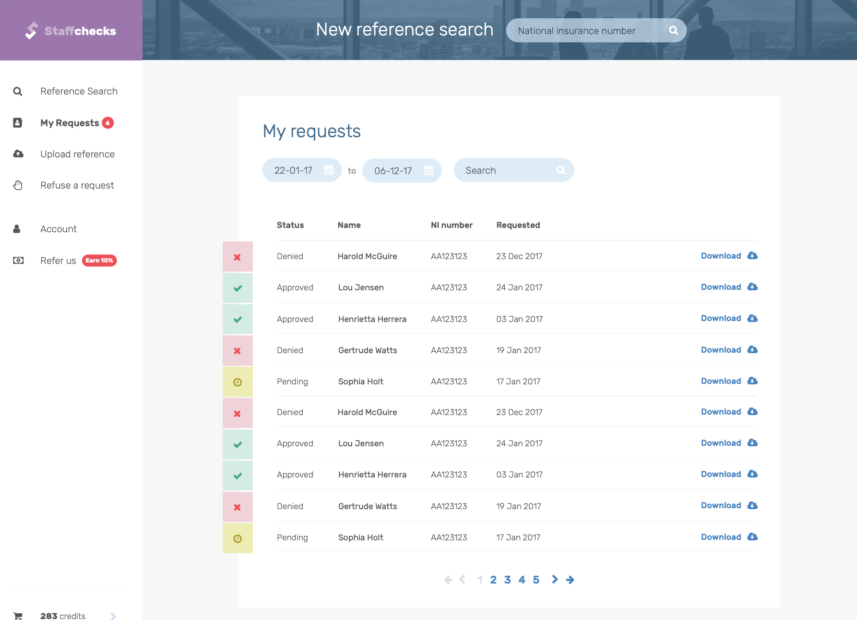Click the Upload reference cloud icon
This screenshot has height=620, width=857.
click(x=18, y=154)
